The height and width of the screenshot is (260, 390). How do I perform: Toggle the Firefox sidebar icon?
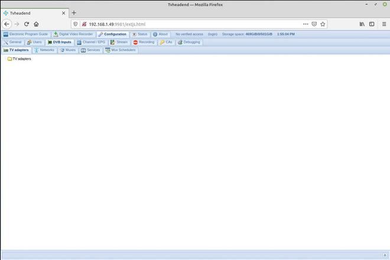[x=372, y=24]
